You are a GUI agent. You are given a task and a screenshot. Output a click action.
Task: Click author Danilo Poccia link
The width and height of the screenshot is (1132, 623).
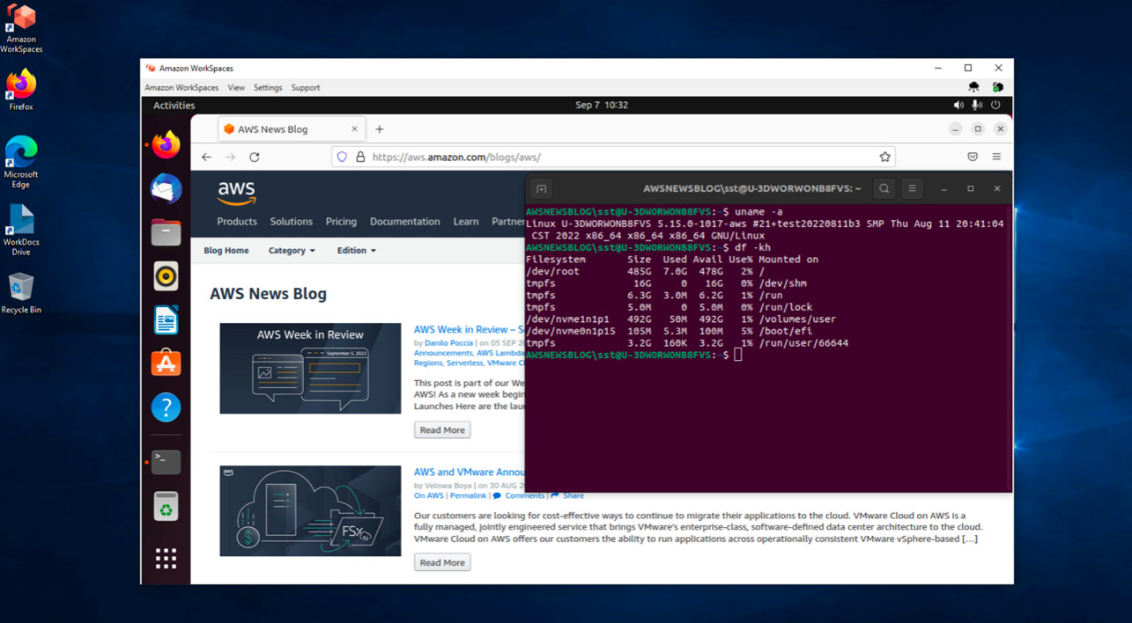[x=449, y=343]
